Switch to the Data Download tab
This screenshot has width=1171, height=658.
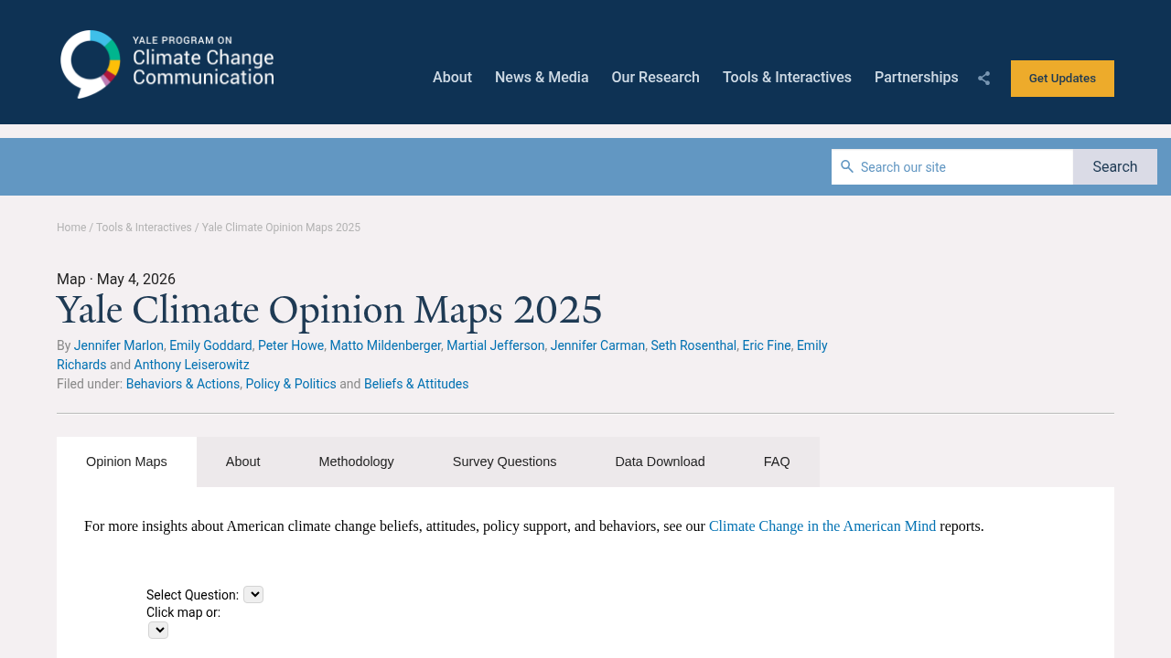click(x=660, y=462)
